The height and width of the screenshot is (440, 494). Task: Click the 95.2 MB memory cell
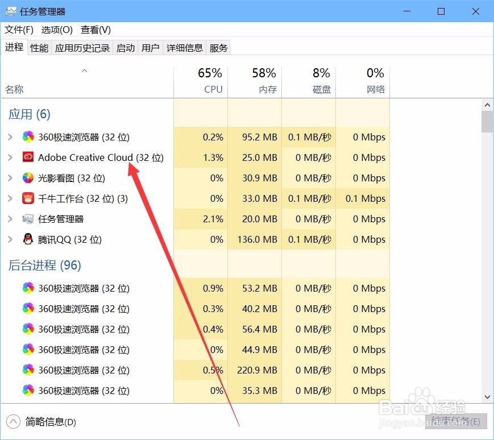[255, 137]
